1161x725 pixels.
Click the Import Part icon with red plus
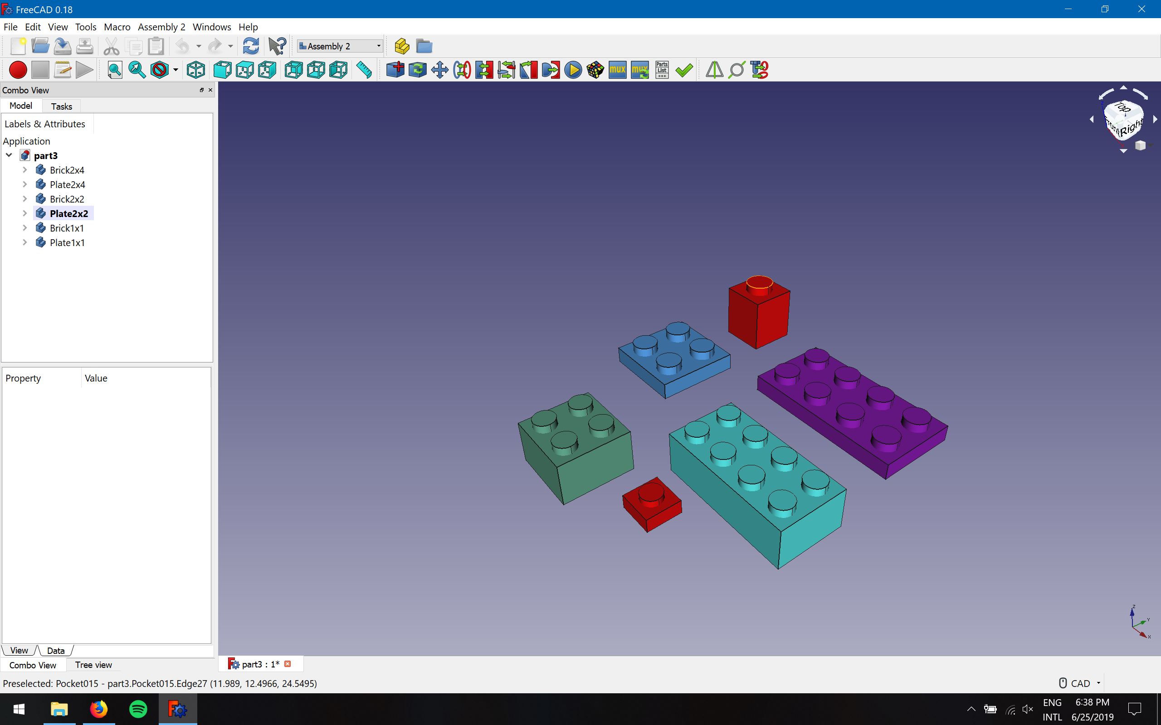point(395,70)
